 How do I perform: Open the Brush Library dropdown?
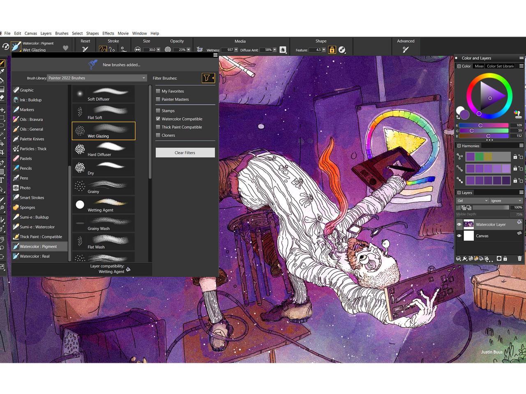tap(97, 78)
